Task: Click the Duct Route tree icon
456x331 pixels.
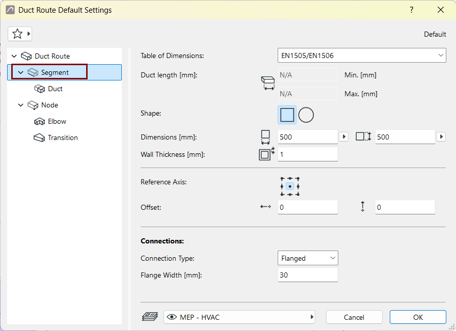Action: tap(26, 56)
